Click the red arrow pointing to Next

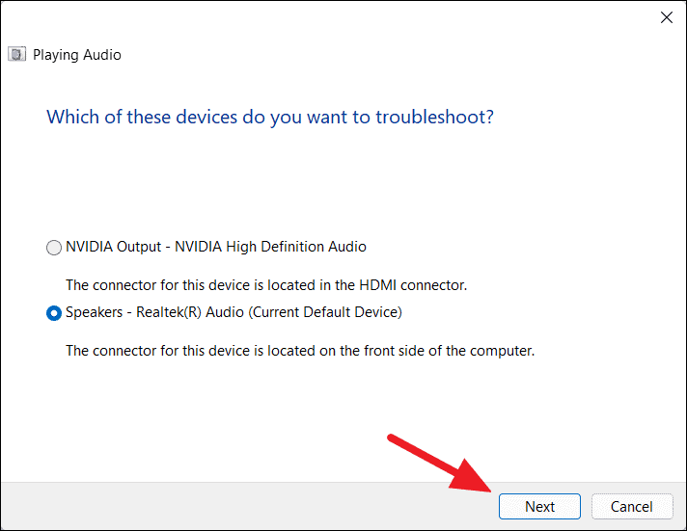(440, 464)
